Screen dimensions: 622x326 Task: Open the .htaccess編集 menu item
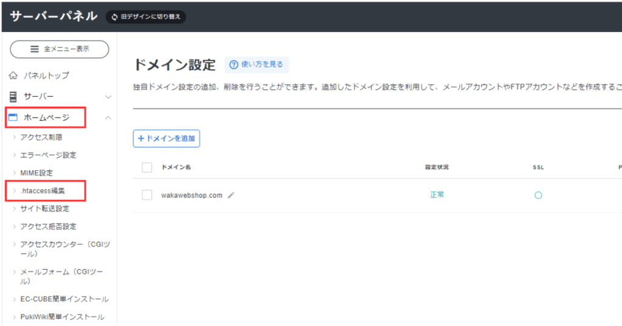(45, 191)
